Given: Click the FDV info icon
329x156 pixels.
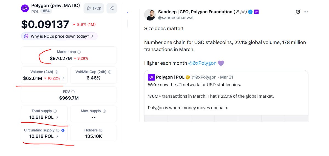Looking at the screenshot, I should 73,92.
